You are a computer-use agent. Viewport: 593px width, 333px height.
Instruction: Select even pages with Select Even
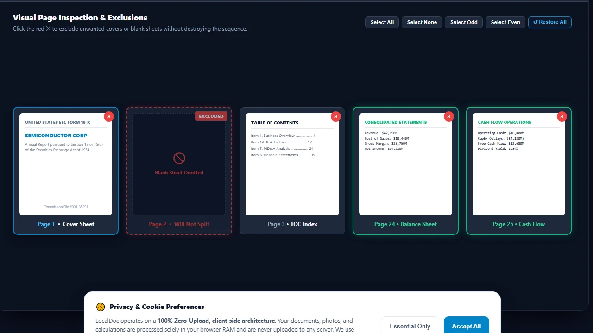click(x=505, y=22)
